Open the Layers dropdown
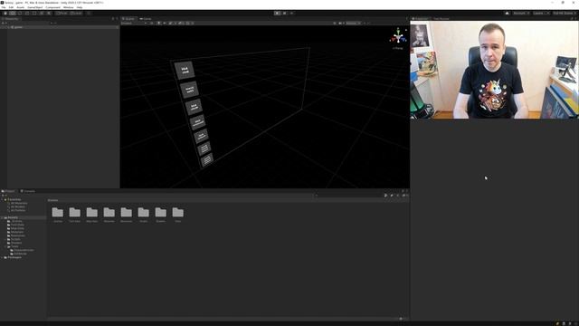Image resolution: width=579 pixels, height=326 pixels. (x=540, y=13)
